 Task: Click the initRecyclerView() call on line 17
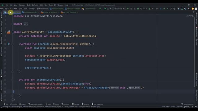[38, 68]
